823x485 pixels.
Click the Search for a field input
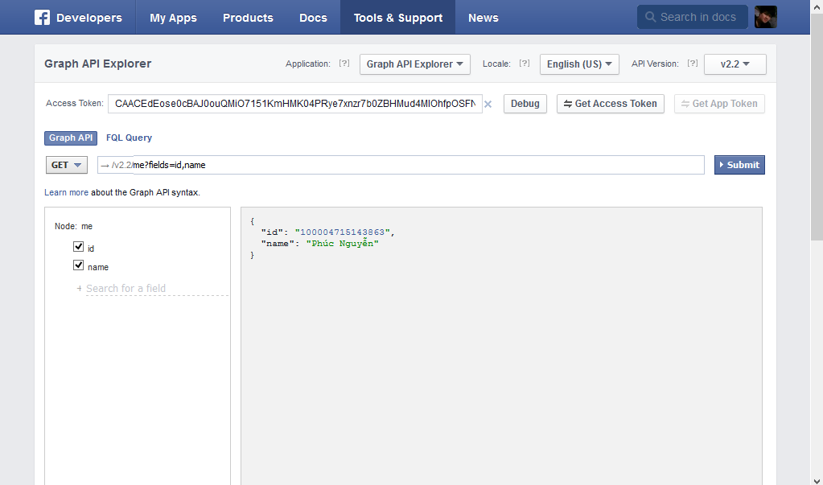tap(157, 288)
